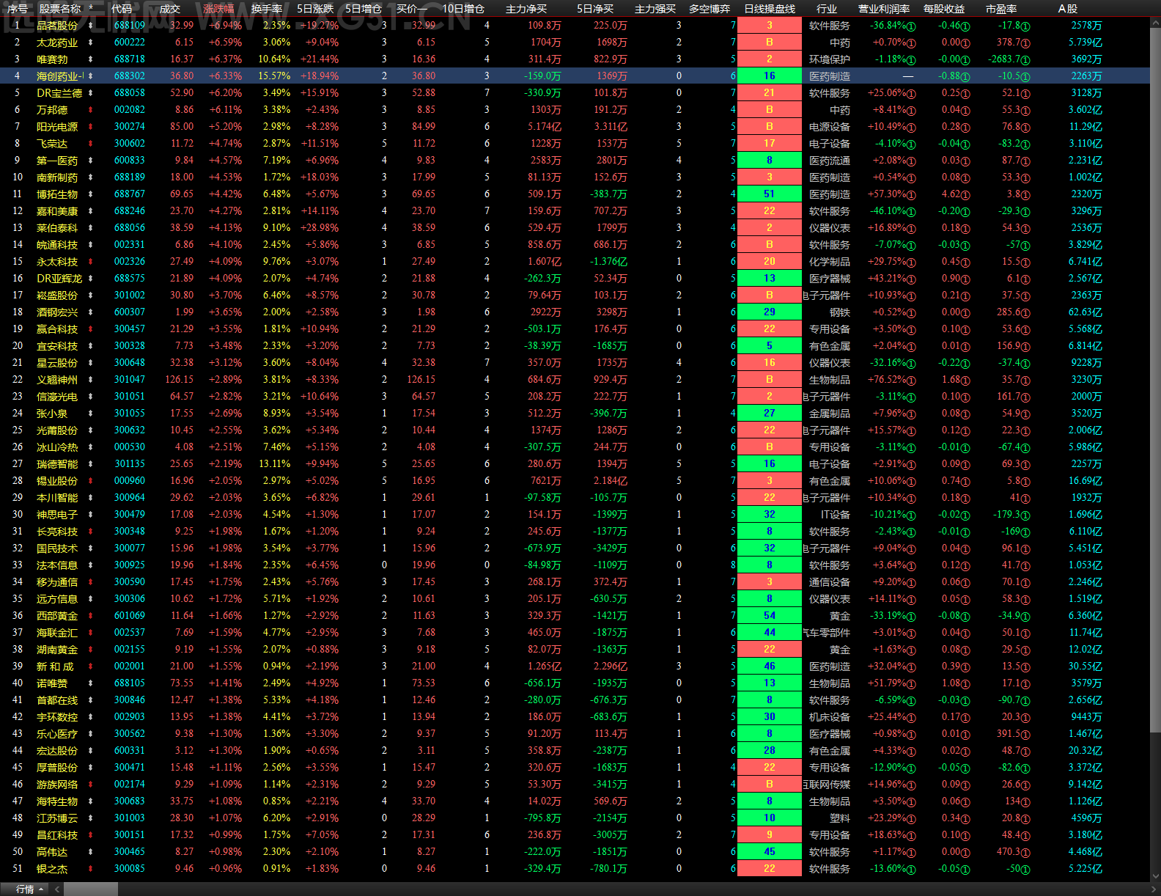1161x896 pixels.
Task: Click the vertical scrollbar's up arrow
Action: [x=1155, y=23]
